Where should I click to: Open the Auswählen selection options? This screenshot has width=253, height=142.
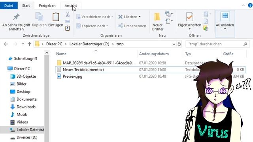(x=225, y=22)
